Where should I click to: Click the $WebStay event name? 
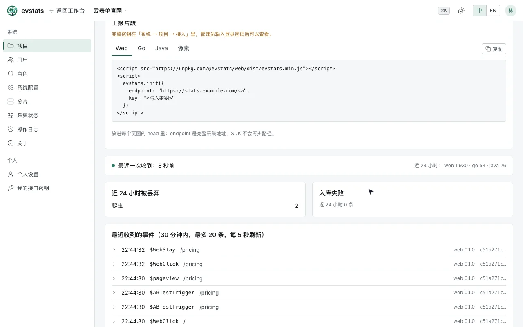coord(163,250)
